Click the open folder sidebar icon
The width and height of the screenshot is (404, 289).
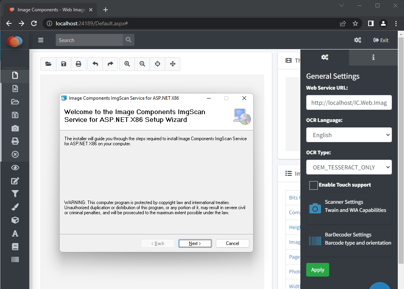(15, 102)
